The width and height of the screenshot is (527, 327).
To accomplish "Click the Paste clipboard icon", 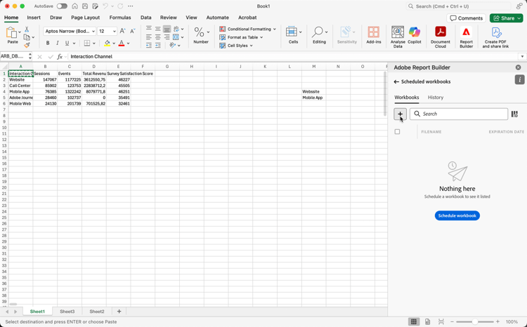I will (11, 33).
